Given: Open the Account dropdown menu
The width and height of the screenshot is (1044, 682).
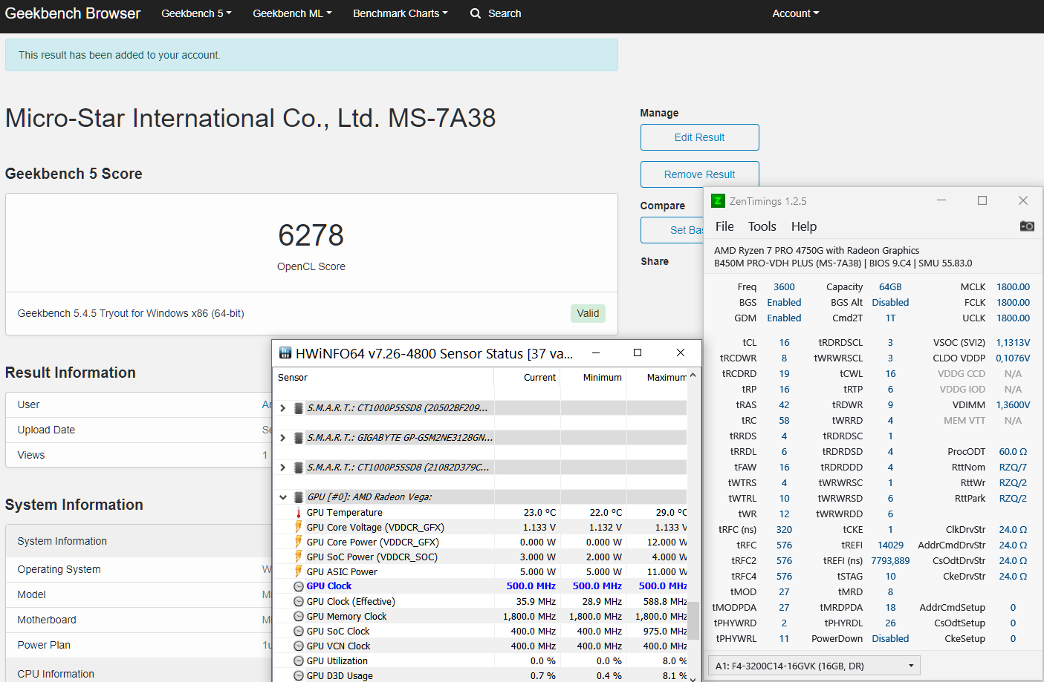Looking at the screenshot, I should click(795, 13).
